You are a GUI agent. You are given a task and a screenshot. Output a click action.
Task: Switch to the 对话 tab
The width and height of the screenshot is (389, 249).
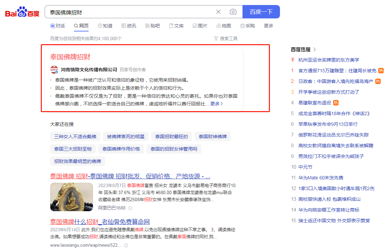click(58, 26)
